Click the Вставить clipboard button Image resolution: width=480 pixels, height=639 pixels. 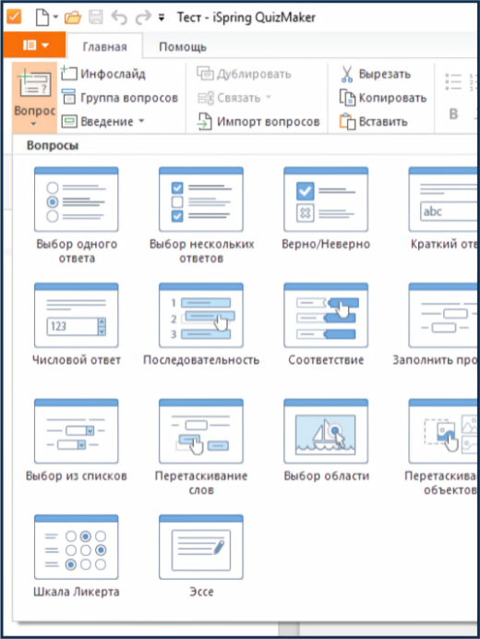374,122
